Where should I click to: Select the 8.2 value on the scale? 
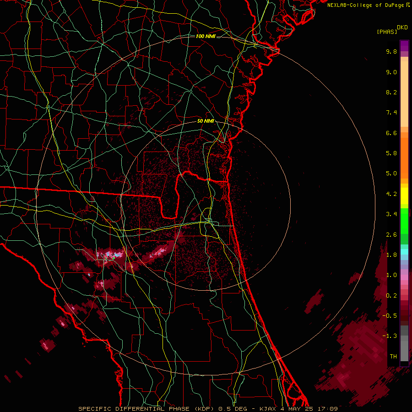391,92
